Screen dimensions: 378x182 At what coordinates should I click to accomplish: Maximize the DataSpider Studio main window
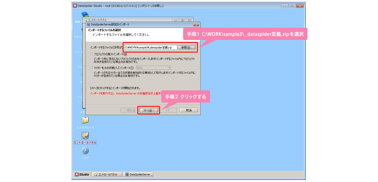click(x=292, y=5)
